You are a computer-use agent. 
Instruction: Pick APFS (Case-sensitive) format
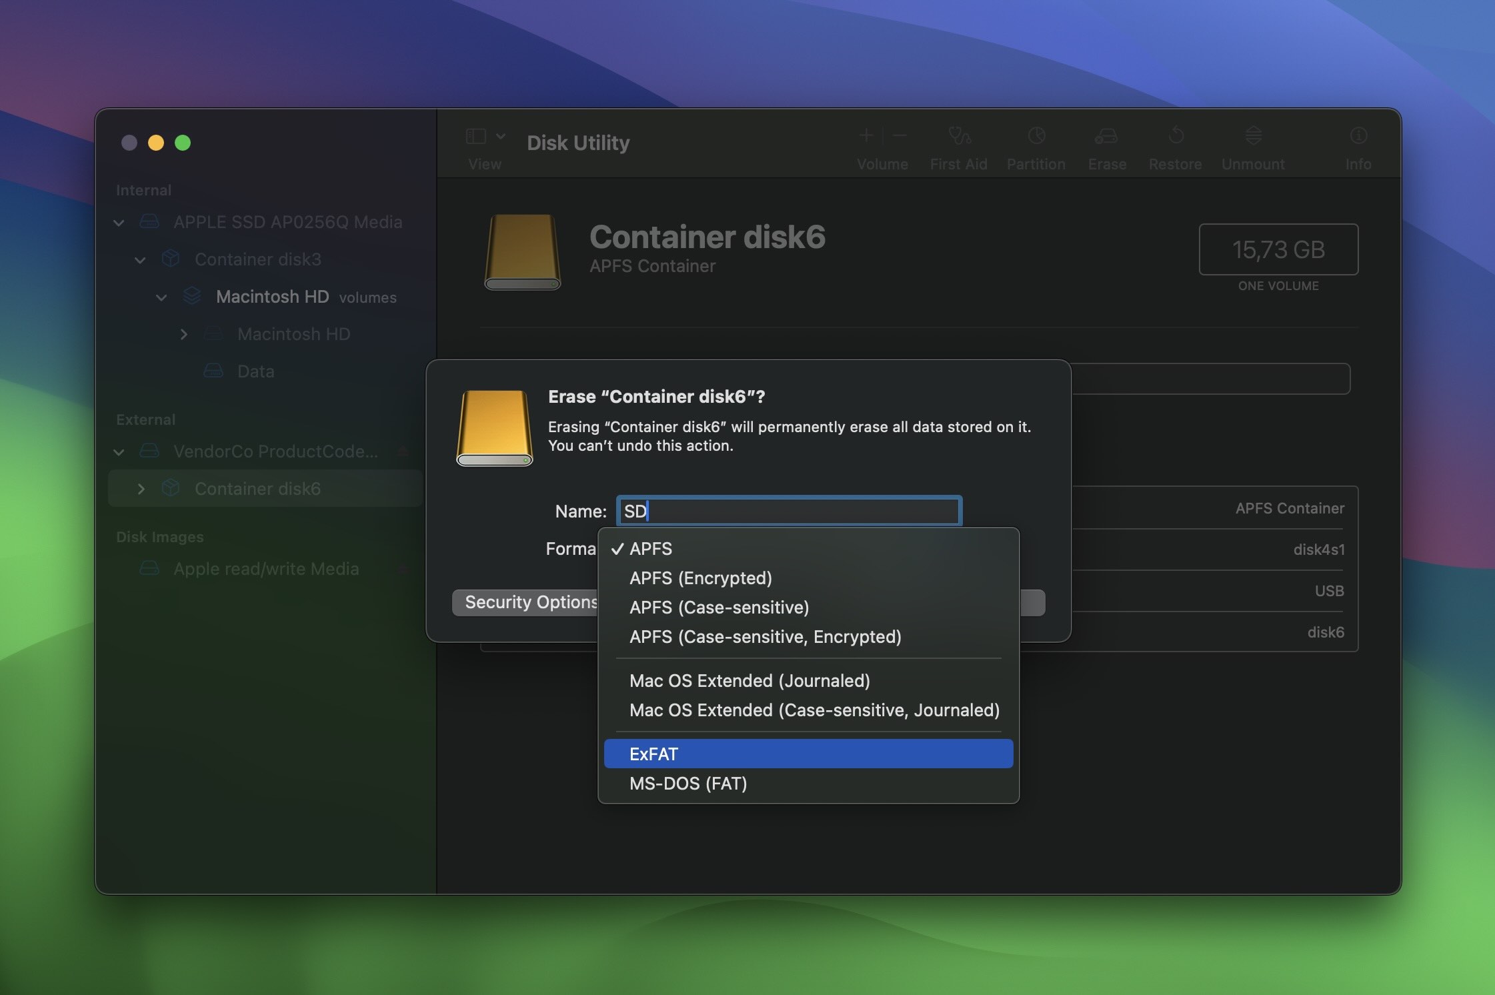(x=808, y=607)
